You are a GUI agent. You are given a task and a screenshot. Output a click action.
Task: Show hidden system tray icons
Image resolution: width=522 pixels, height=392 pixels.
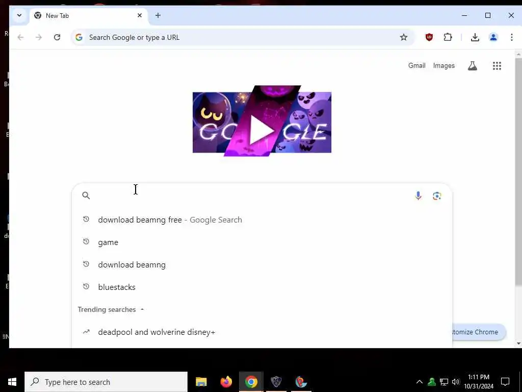(420, 382)
